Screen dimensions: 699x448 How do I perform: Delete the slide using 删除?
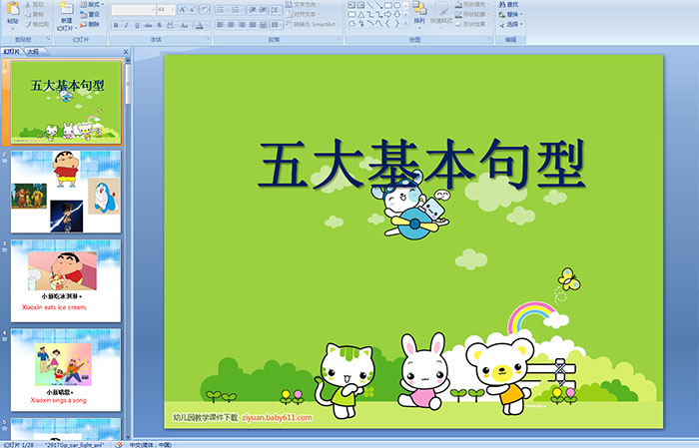[x=90, y=24]
